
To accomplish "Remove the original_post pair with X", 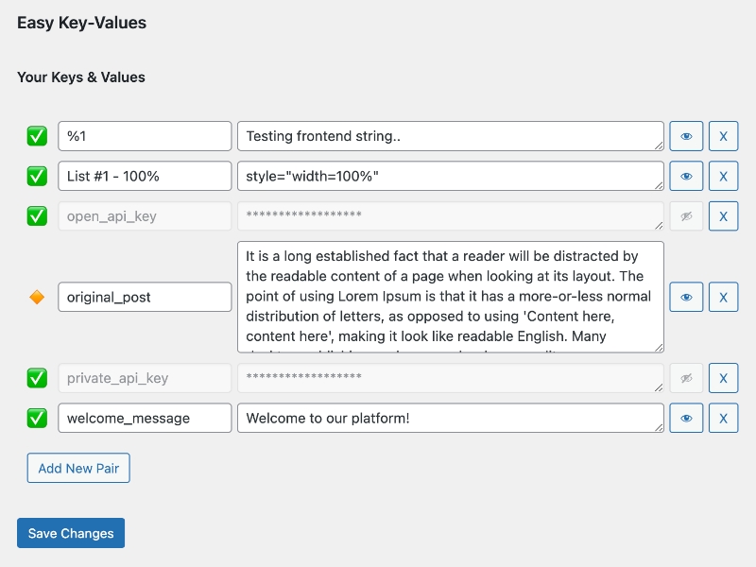I will pos(723,297).
